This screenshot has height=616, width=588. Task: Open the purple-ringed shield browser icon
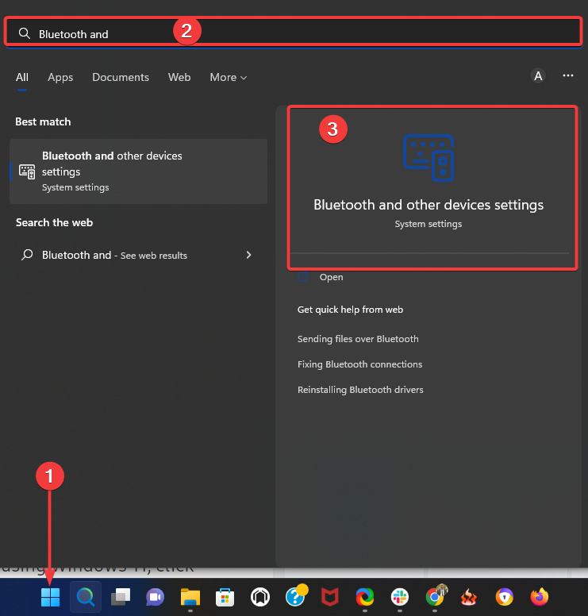pyautogui.click(x=505, y=597)
